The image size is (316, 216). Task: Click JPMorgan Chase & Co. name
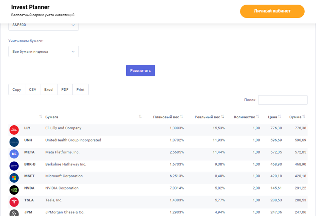coord(65,212)
